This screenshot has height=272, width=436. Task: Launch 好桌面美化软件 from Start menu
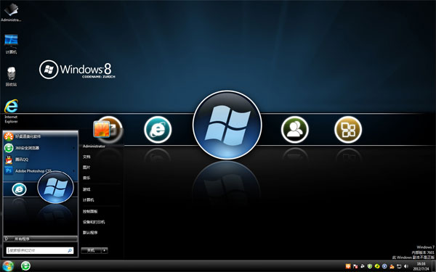pos(40,136)
